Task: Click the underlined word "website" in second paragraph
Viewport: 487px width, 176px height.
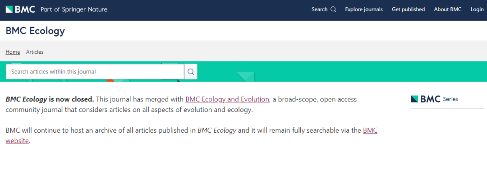Action: 17,141
